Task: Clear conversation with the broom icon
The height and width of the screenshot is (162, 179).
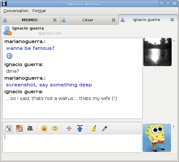Action: pyautogui.click(x=93, y=128)
